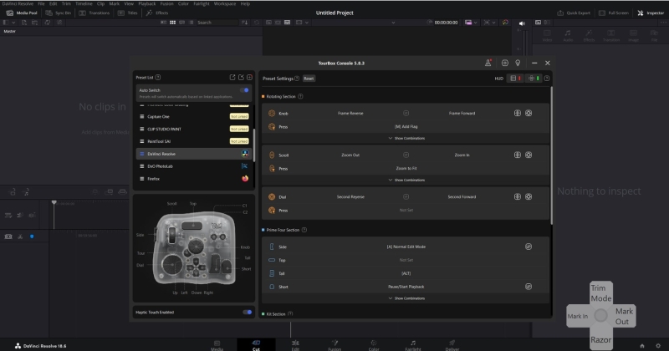Click the speaker mute icon in DaVinci Resolve
This screenshot has height=351, width=669.
521,23
